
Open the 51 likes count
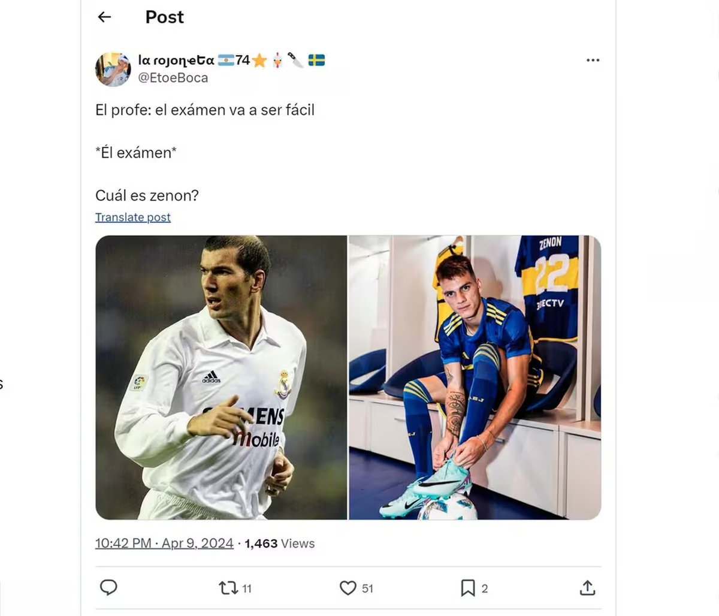(368, 588)
